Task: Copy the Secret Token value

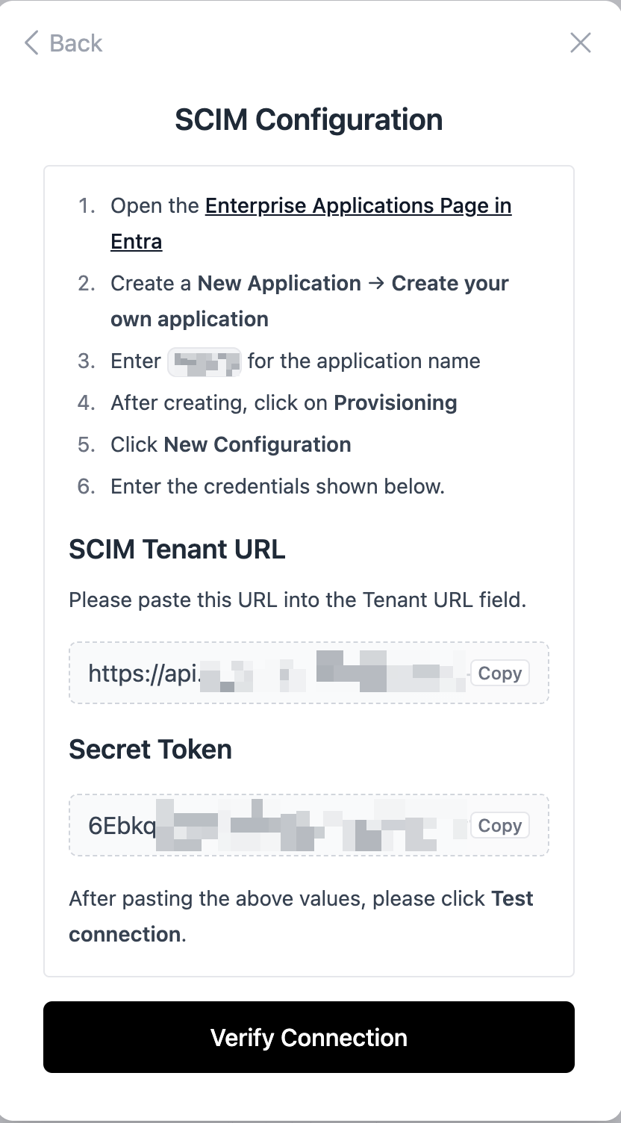Action: pyautogui.click(x=499, y=826)
